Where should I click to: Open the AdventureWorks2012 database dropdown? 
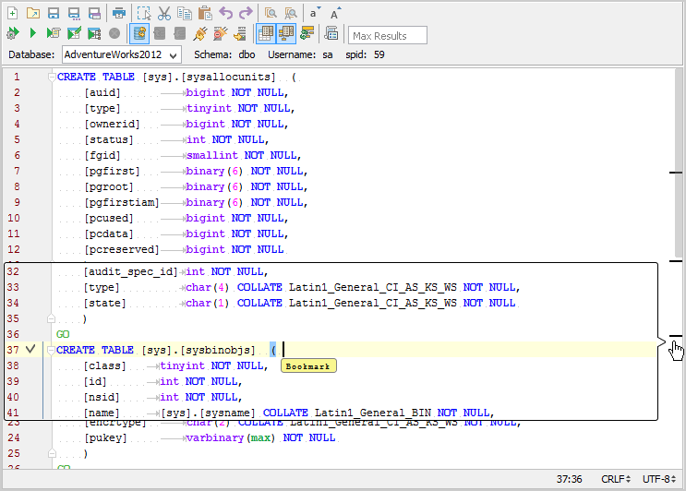click(x=121, y=54)
